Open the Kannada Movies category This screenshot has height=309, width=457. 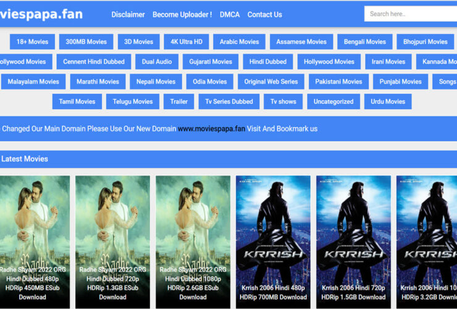[437, 62]
